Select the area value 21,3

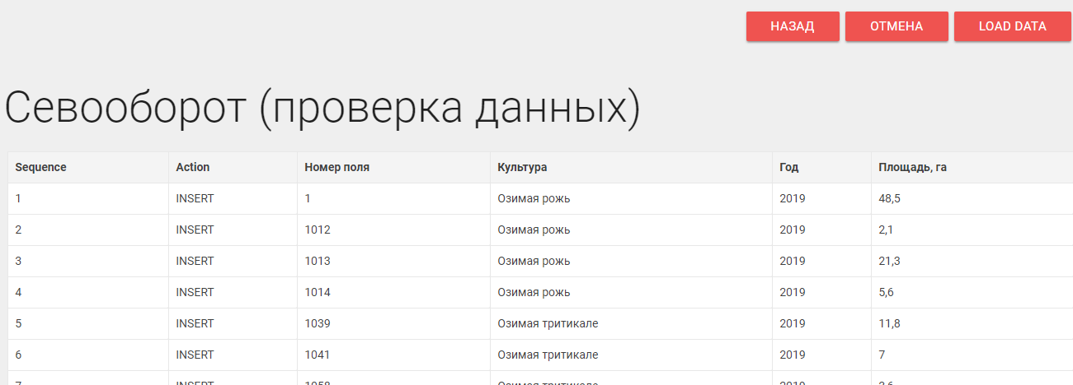pyautogui.click(x=890, y=261)
